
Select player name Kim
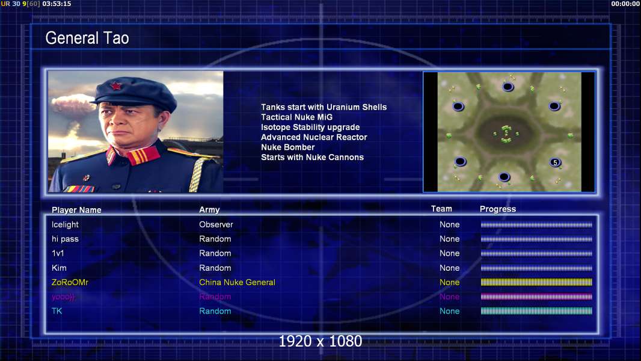pyautogui.click(x=59, y=268)
